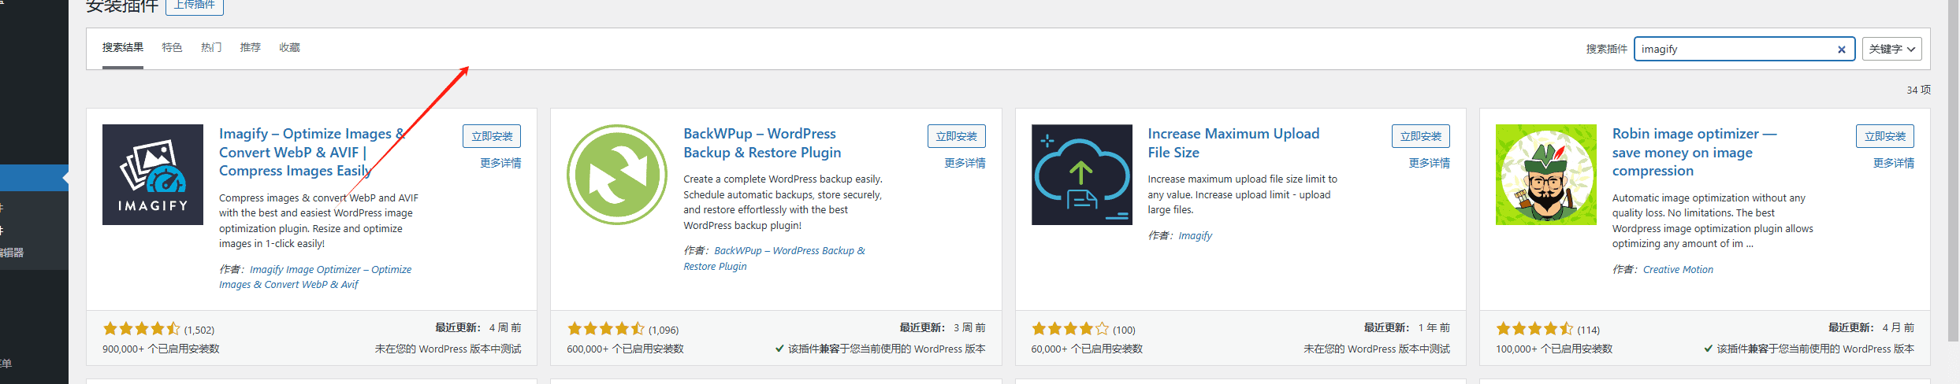The image size is (1960, 384).
Task: Open the Imagify author link under upload plugin
Action: pos(1195,235)
